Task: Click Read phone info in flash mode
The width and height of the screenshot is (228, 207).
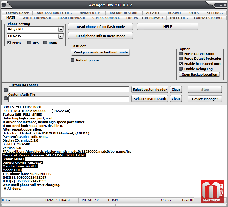Action: coord(101,27)
